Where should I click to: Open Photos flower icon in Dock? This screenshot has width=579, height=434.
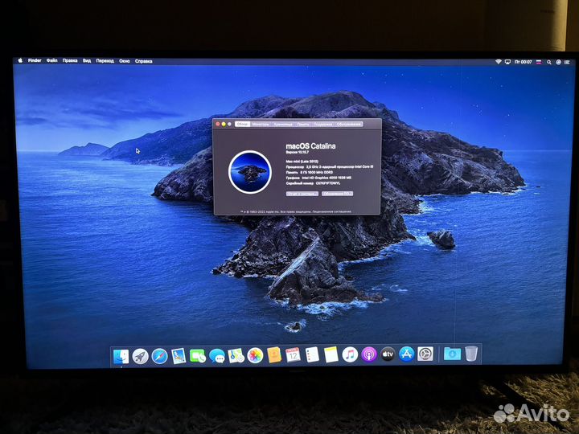[x=255, y=355]
